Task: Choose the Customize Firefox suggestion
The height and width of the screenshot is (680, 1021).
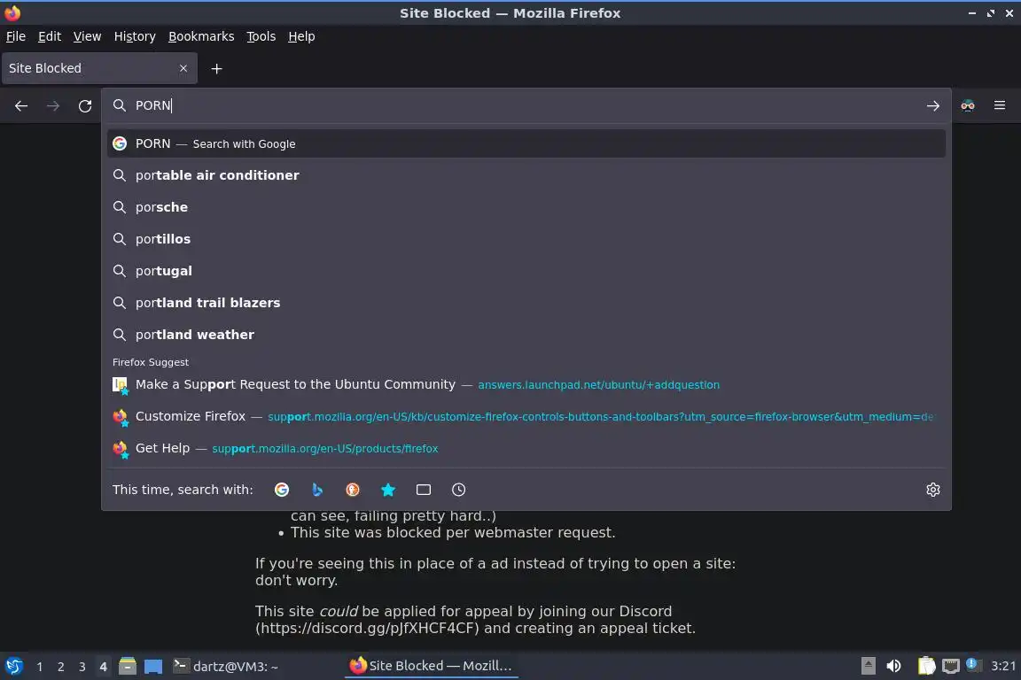Action: point(526,416)
